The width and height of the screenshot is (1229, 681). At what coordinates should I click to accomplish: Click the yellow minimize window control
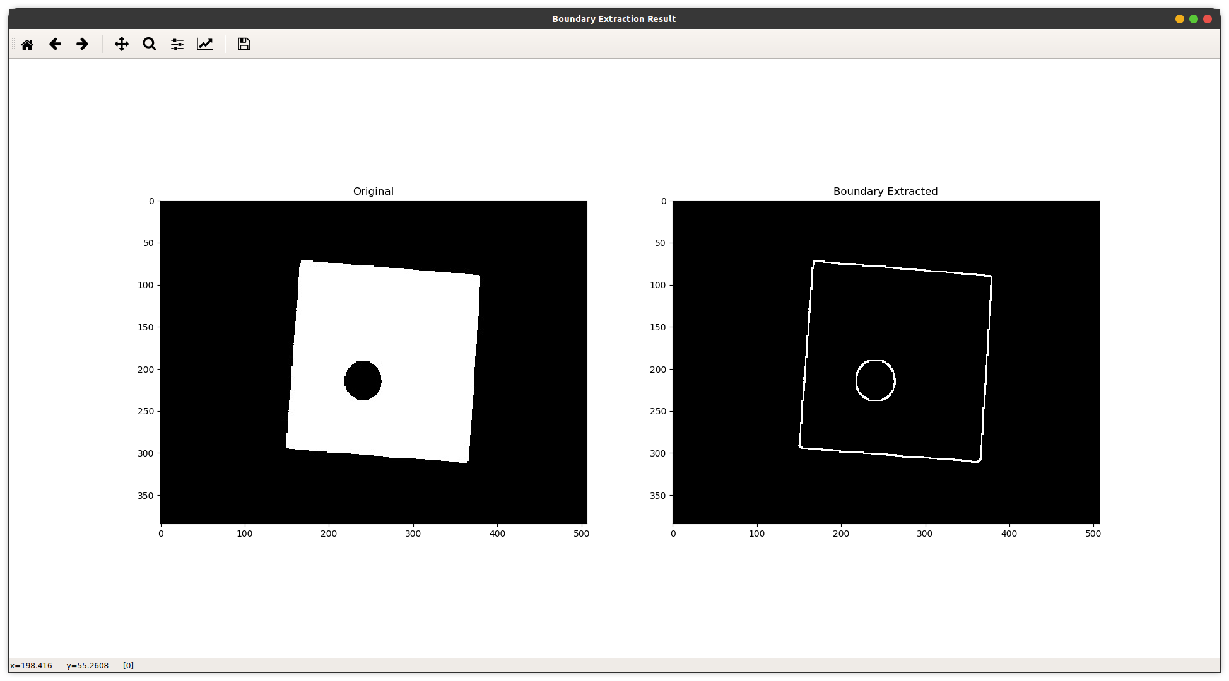tap(1179, 19)
